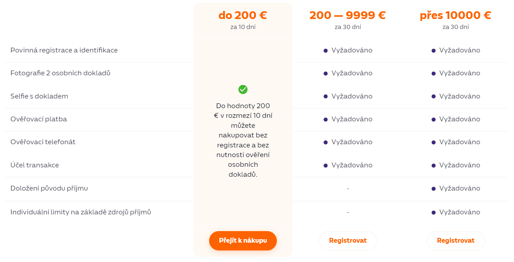Click the 'Doložení původu příjmu' row label
This screenshot has width=514, height=262.
click(49, 188)
